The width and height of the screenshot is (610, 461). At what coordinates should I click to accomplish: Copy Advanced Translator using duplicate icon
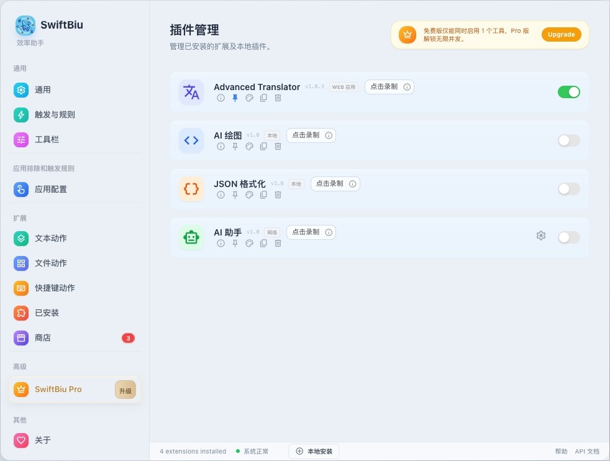(x=263, y=98)
